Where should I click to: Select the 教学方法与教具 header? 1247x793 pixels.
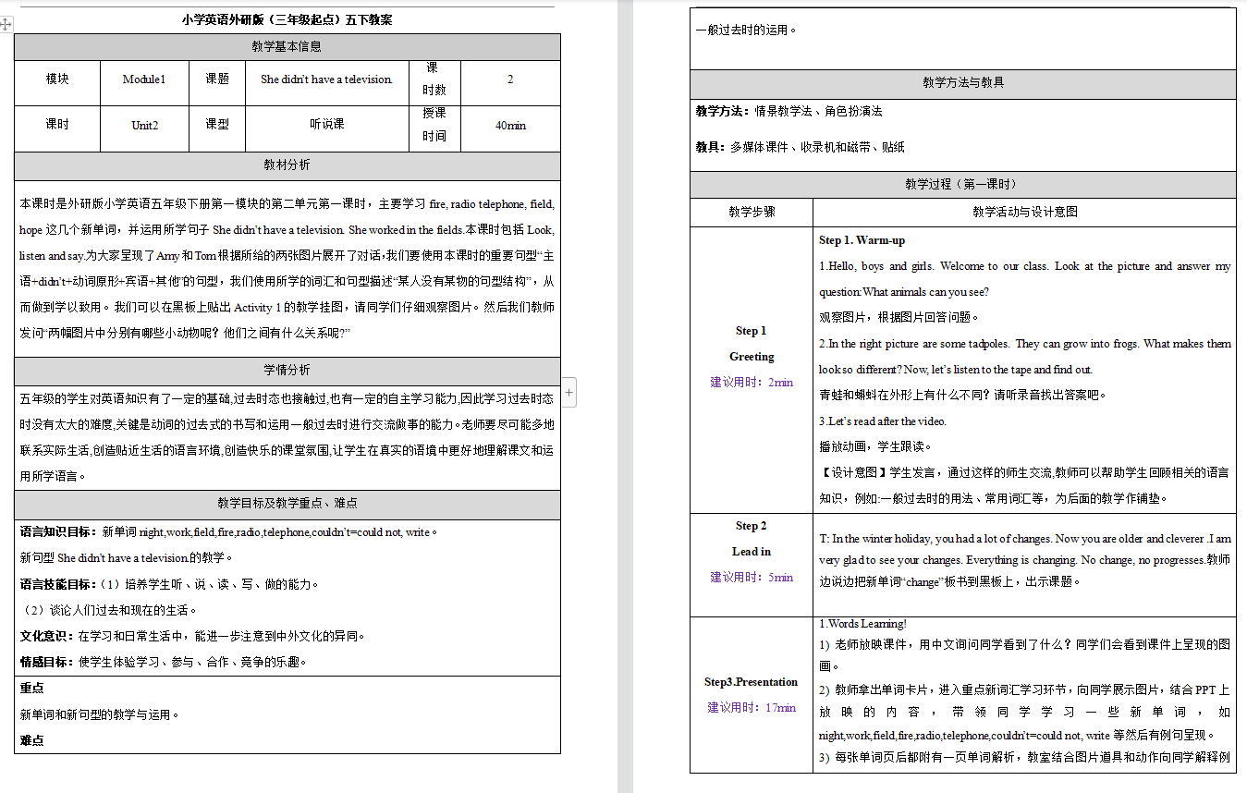pos(963,83)
